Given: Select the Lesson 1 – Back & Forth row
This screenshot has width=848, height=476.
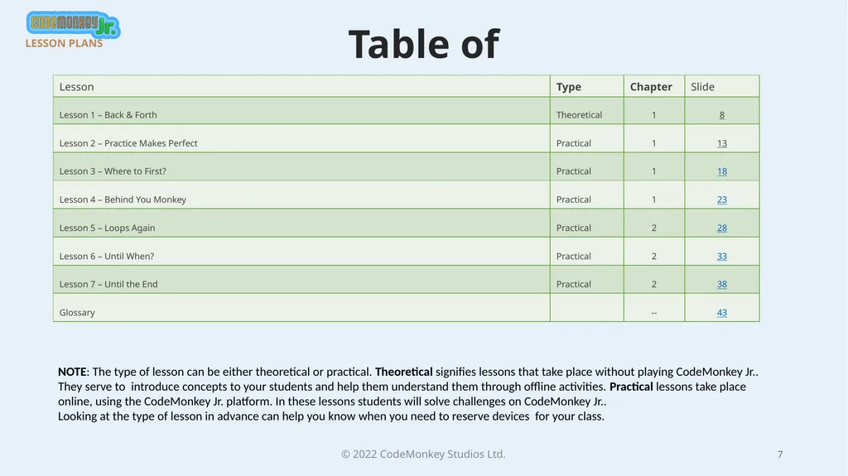Looking at the screenshot, I should click(406, 111).
